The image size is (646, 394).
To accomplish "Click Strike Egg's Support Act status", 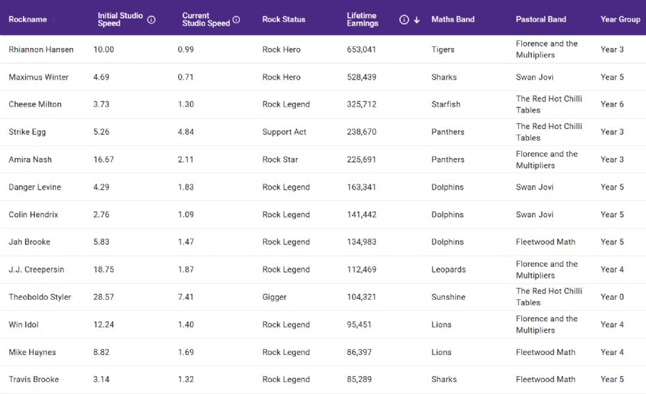I will 284,132.
